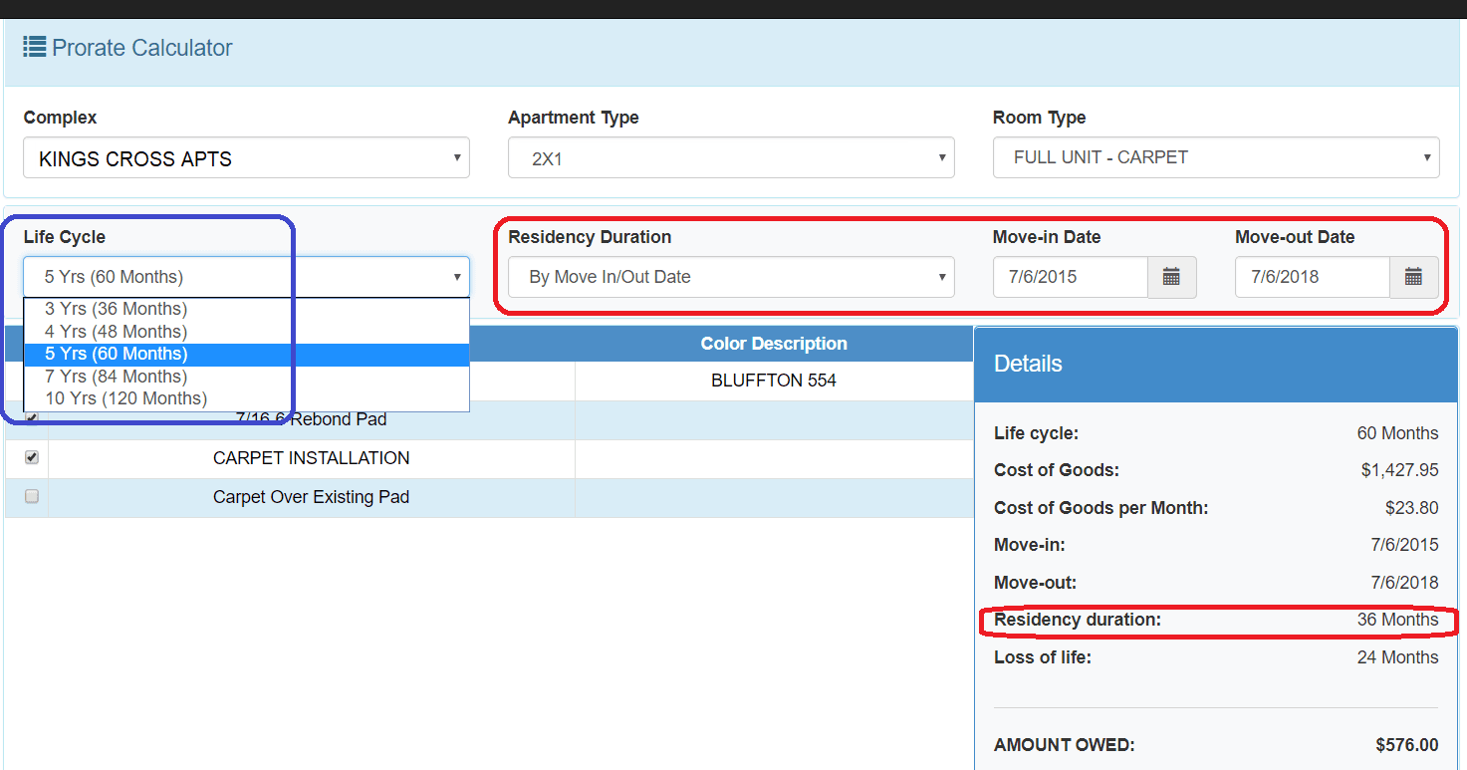Uncheck the CARPET INSTALLATION checkbox
1467x770 pixels.
(32, 457)
